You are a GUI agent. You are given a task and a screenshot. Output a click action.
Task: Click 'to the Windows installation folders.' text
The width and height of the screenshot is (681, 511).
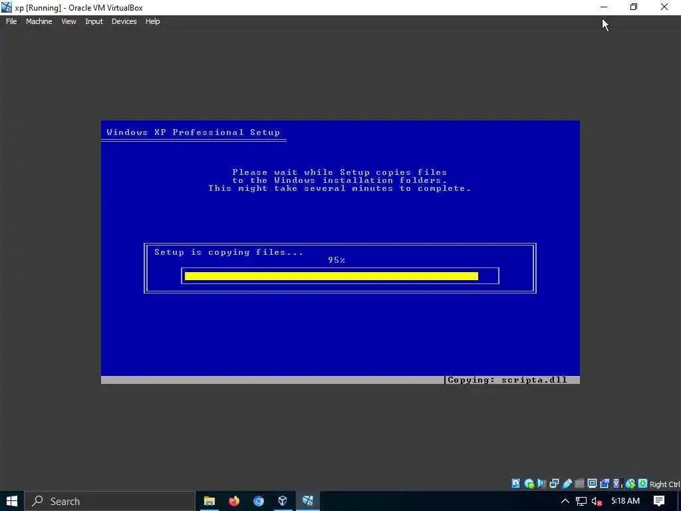tap(340, 180)
